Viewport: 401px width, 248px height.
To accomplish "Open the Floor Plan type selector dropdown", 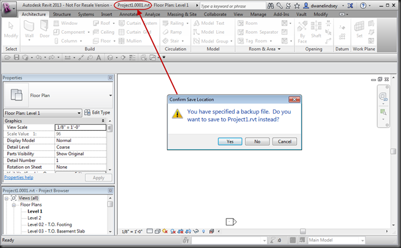I will (111, 96).
